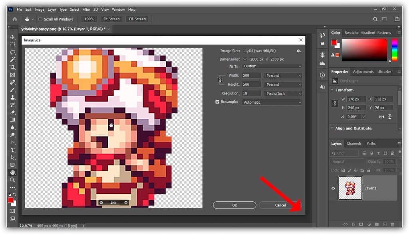The width and height of the screenshot is (409, 234).
Task: Select the Clone Stamp tool
Action: click(x=12, y=97)
